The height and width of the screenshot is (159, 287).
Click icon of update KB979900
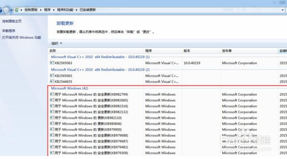[x=52, y=129]
